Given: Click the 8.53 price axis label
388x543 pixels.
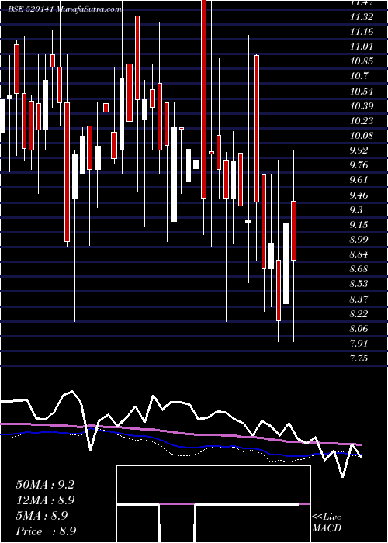Looking at the screenshot, I should pos(359,284).
